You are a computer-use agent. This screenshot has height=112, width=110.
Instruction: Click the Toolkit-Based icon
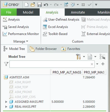click(x=45, y=34)
